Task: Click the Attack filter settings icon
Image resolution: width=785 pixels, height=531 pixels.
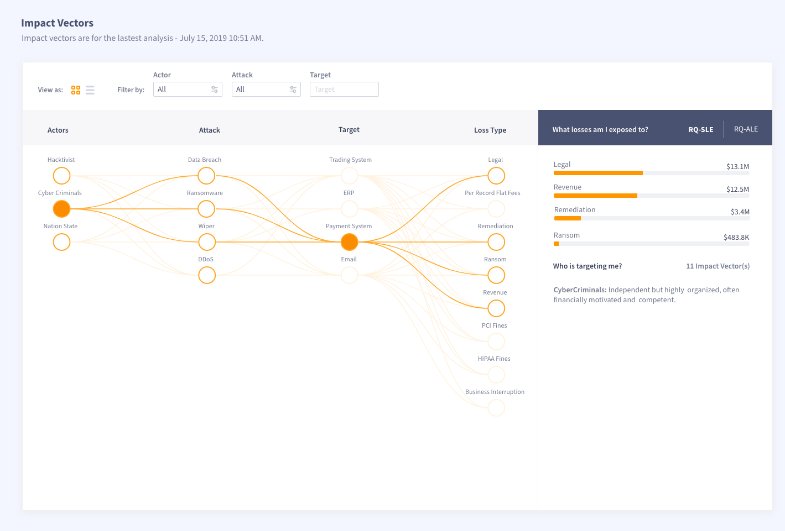Action: [293, 90]
